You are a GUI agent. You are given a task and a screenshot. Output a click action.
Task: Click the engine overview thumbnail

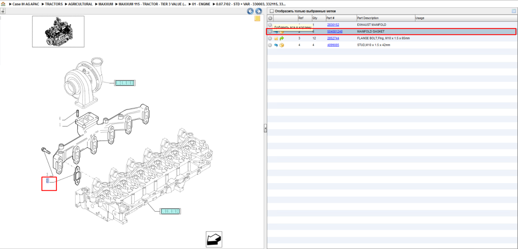[58, 32]
